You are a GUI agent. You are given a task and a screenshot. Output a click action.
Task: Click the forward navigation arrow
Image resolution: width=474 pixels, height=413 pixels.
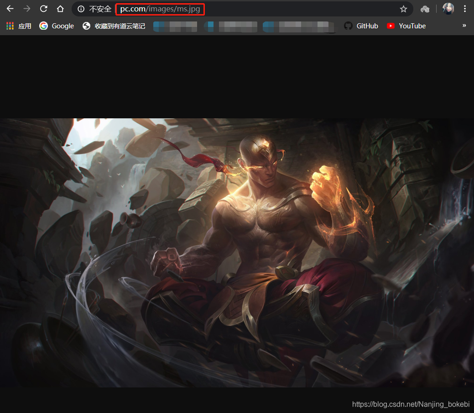pyautogui.click(x=27, y=9)
